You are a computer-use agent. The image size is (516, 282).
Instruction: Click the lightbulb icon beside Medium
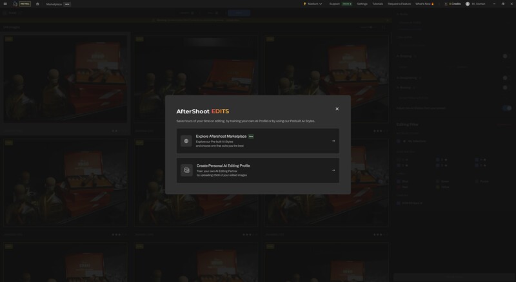click(x=304, y=4)
